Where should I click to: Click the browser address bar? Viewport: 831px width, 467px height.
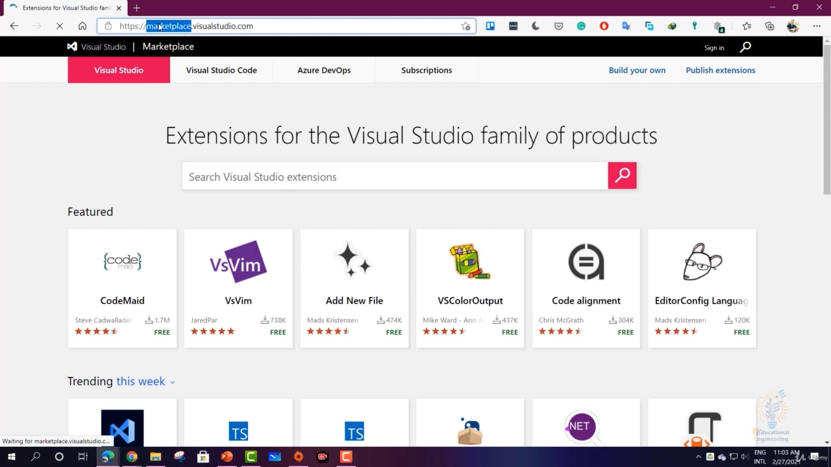(x=286, y=26)
